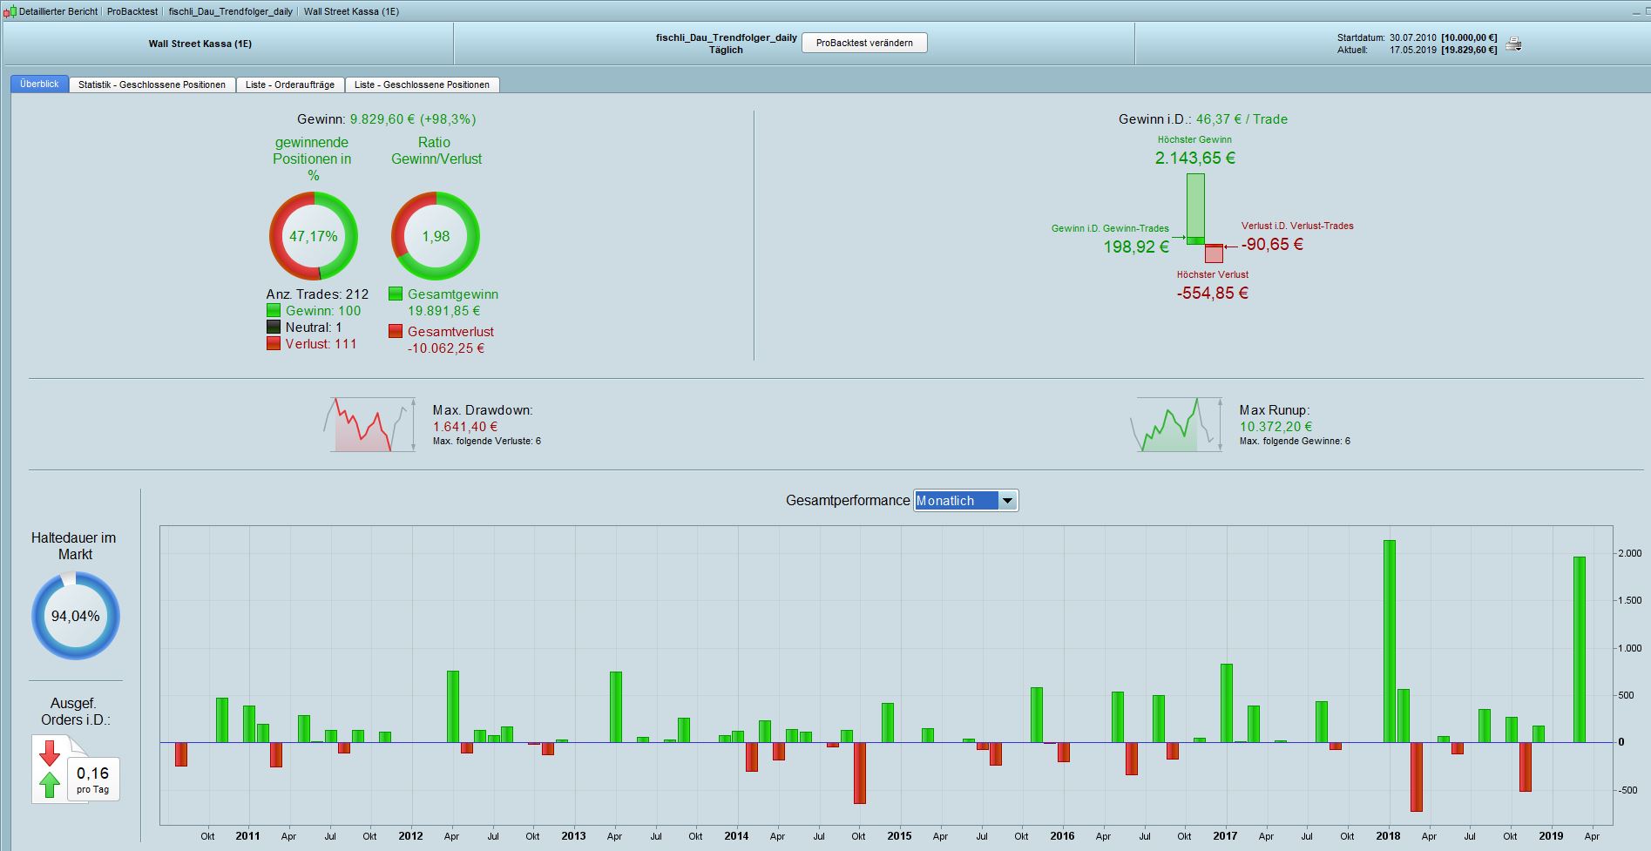Click the large red bar in early 2018
The width and height of the screenshot is (1651, 851).
pyautogui.click(x=1417, y=777)
